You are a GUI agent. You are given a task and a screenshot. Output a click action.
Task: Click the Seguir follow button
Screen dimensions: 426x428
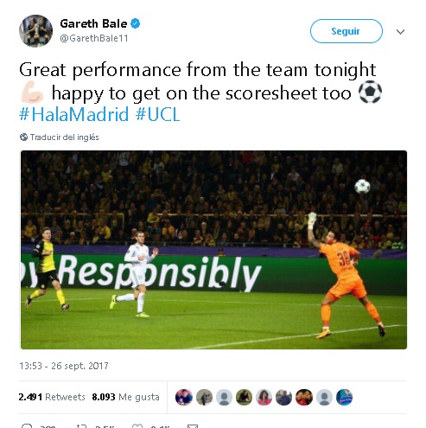click(347, 31)
